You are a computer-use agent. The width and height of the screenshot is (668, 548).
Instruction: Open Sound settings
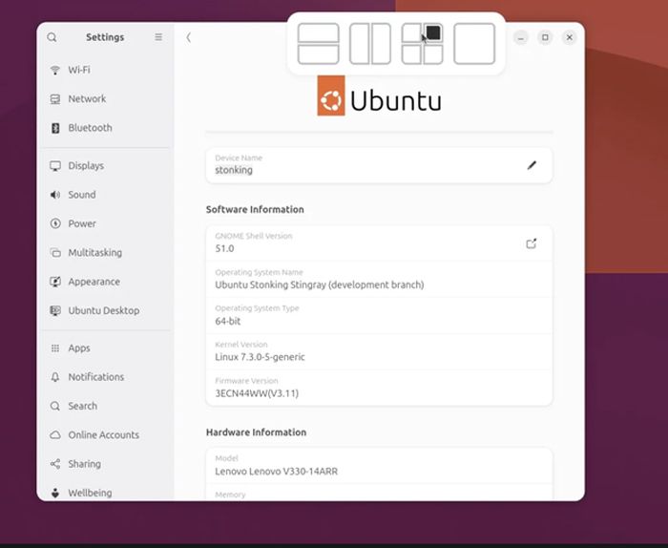[107, 195]
